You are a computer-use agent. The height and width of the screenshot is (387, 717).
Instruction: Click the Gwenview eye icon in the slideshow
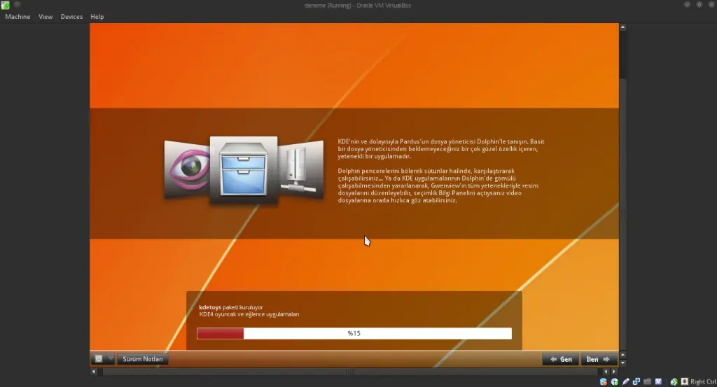coord(186,169)
